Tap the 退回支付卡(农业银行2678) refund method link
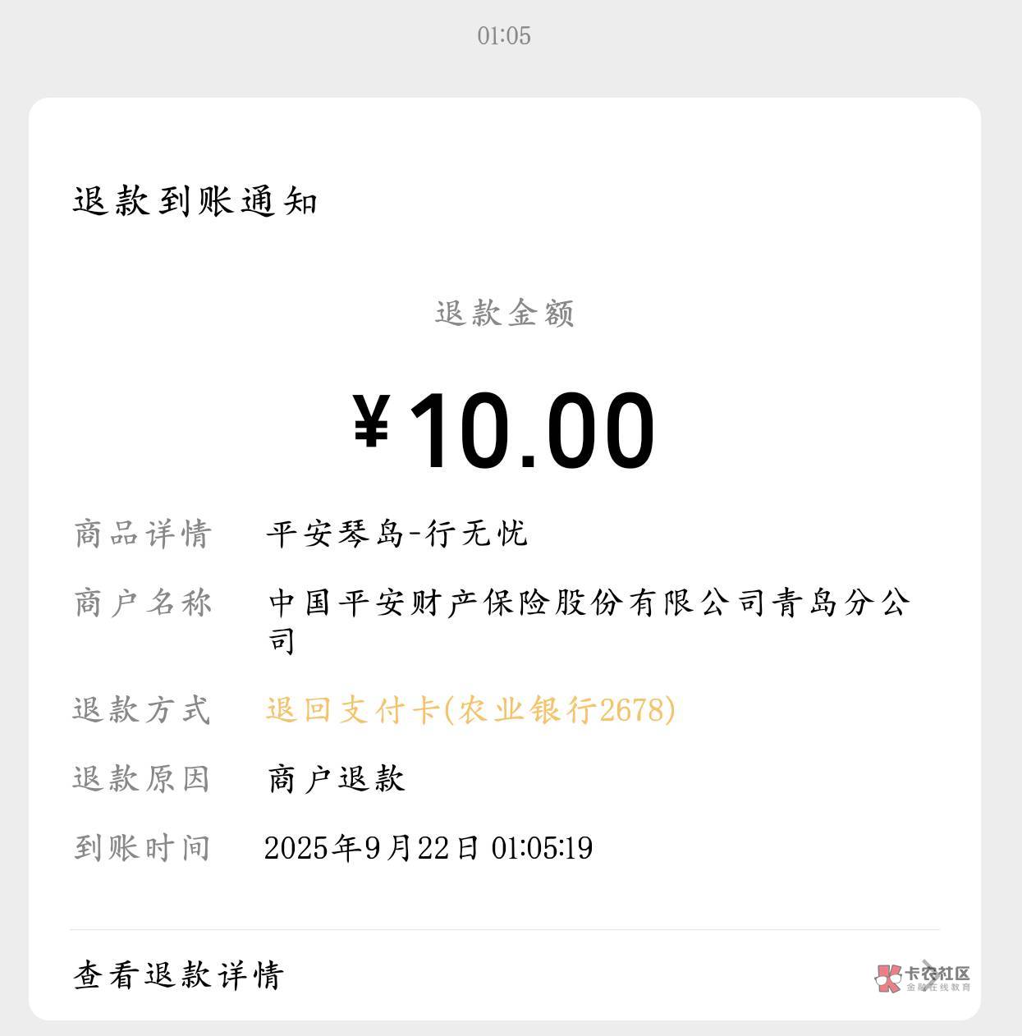Image resolution: width=1022 pixels, height=1036 pixels. click(470, 710)
